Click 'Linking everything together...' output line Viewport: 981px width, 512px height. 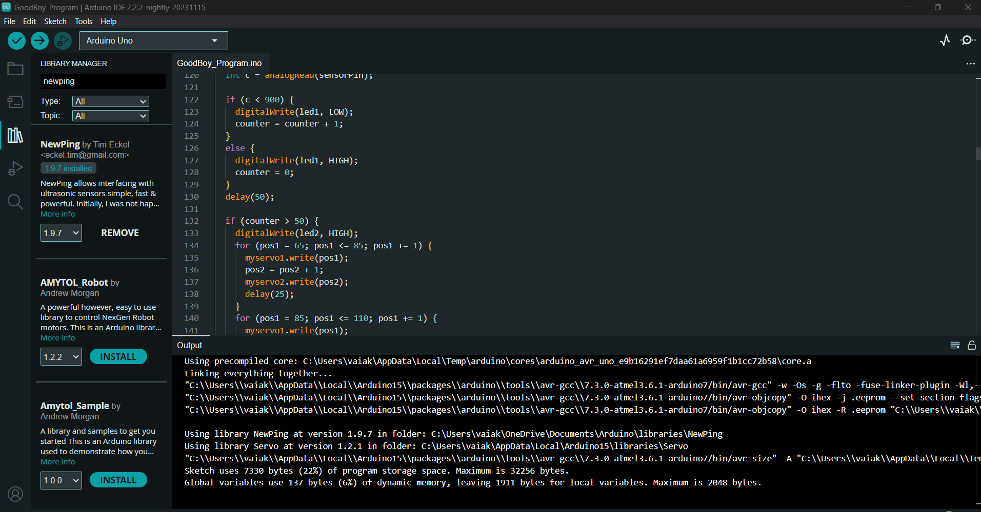pos(258,373)
